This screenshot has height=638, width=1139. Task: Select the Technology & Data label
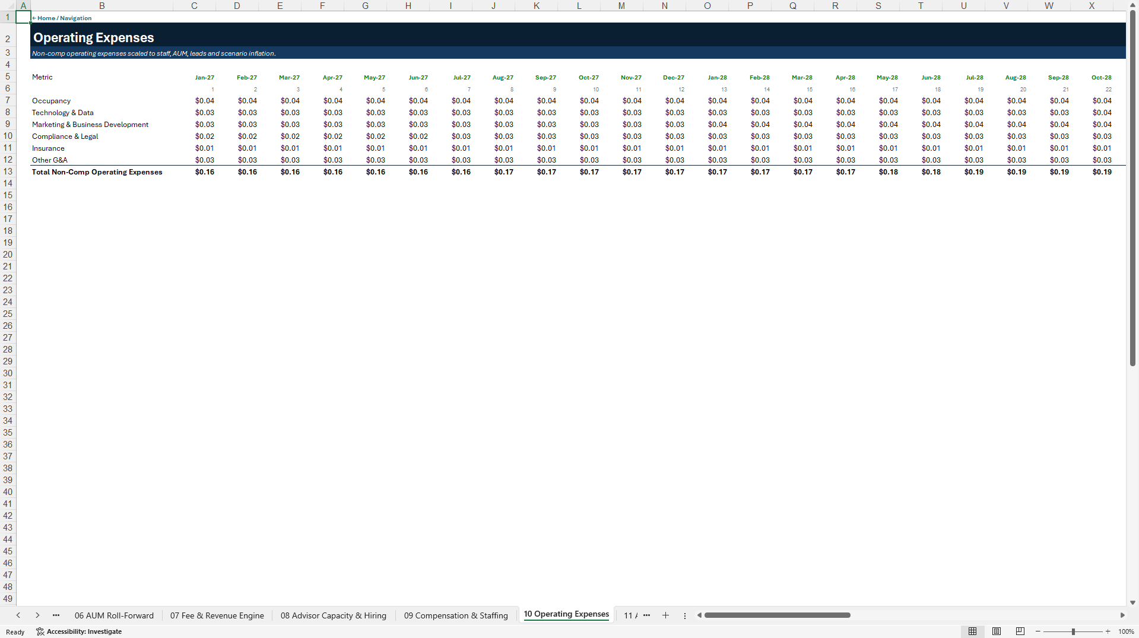point(63,113)
